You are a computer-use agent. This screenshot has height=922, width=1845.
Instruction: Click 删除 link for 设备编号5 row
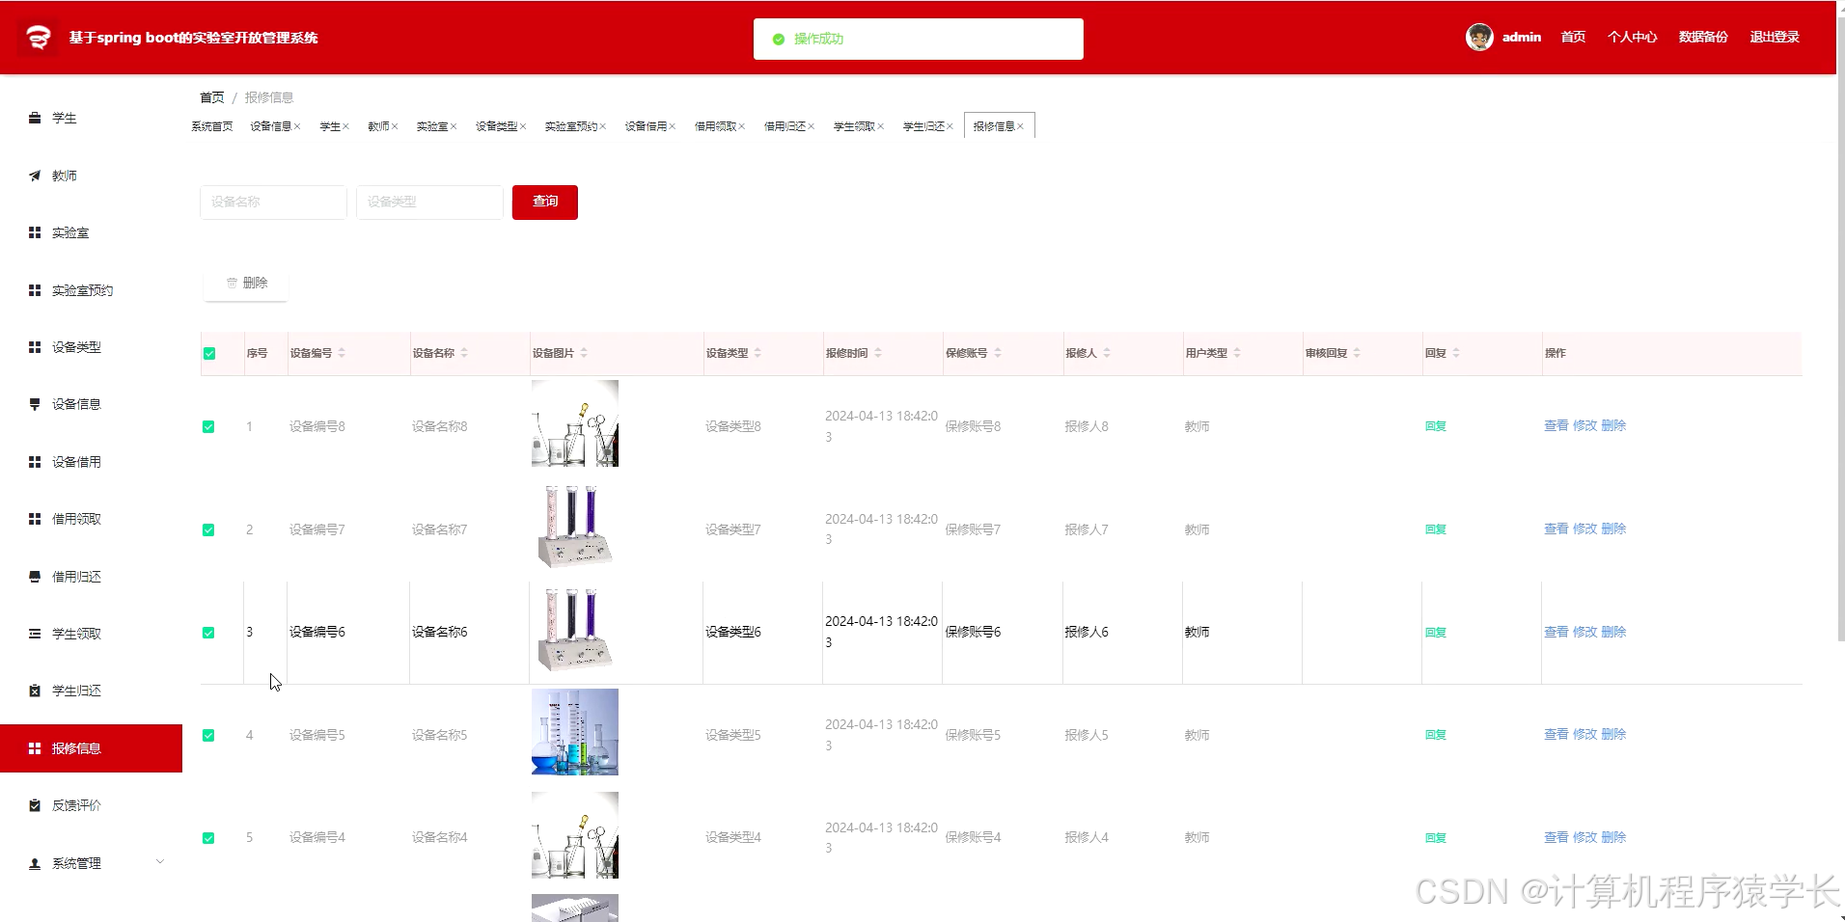tap(1613, 734)
